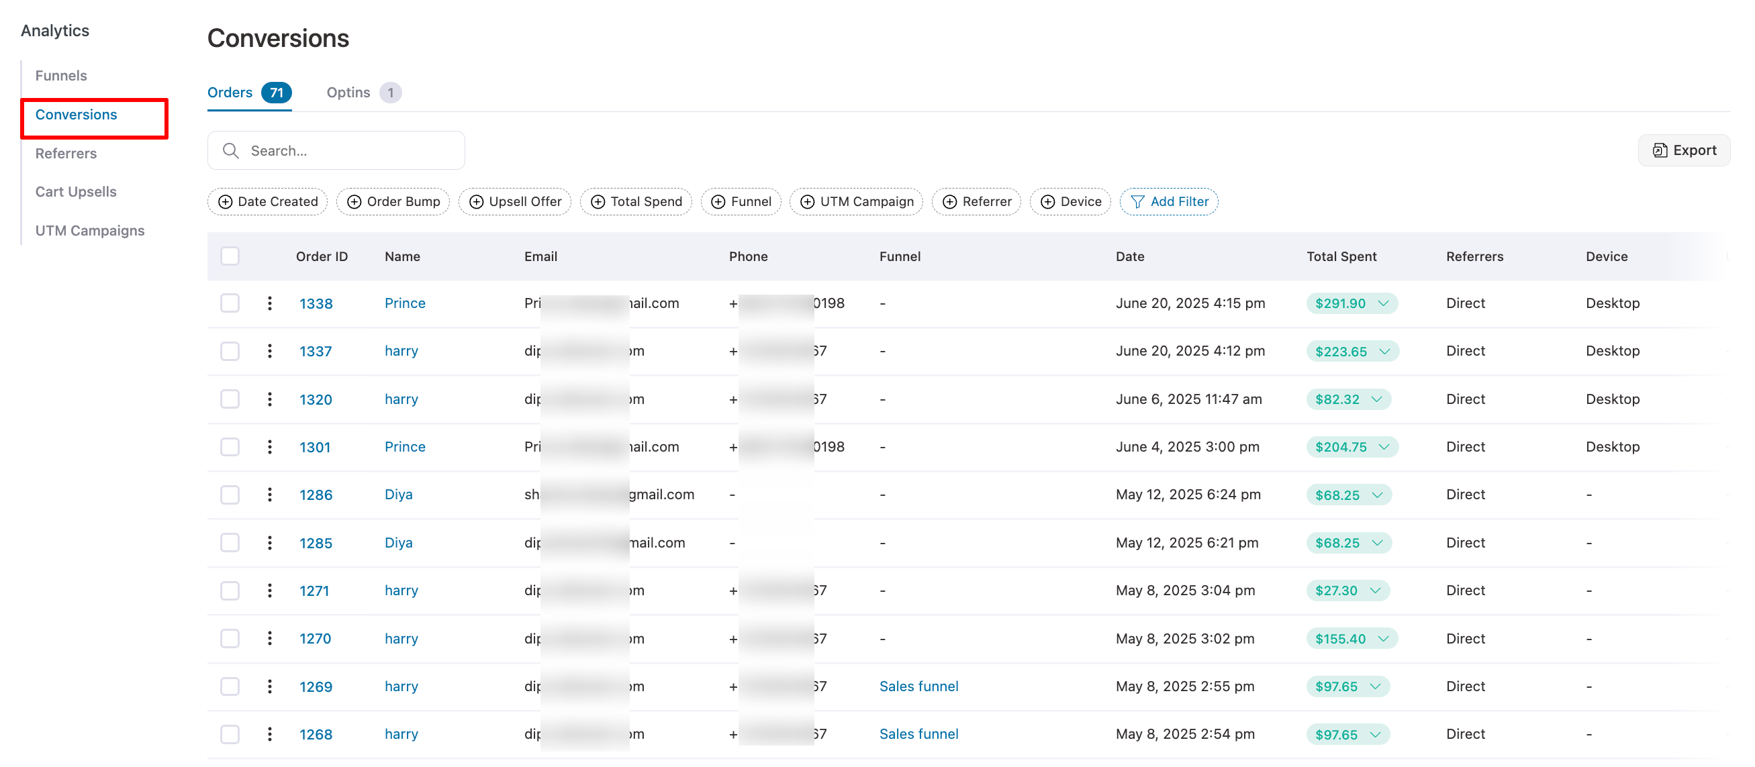Switch to the Orders tab

coord(249,93)
